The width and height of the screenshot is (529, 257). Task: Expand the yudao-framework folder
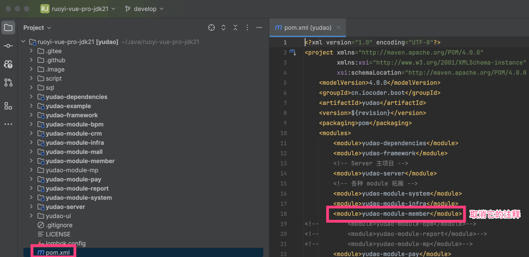[x=31, y=115]
